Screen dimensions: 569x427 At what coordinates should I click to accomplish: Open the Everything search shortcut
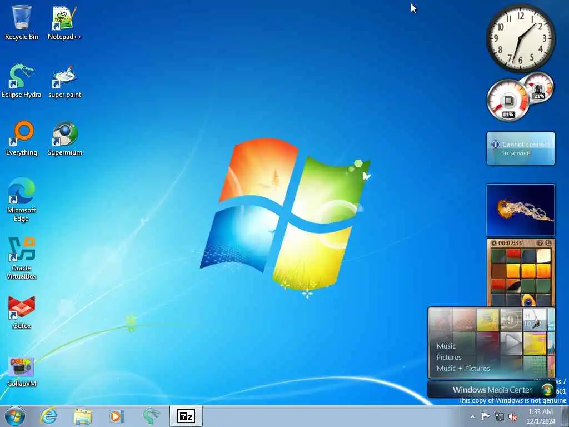tap(22, 138)
